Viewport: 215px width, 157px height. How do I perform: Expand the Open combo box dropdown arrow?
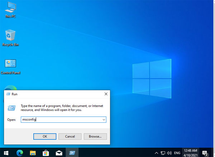point(104,120)
